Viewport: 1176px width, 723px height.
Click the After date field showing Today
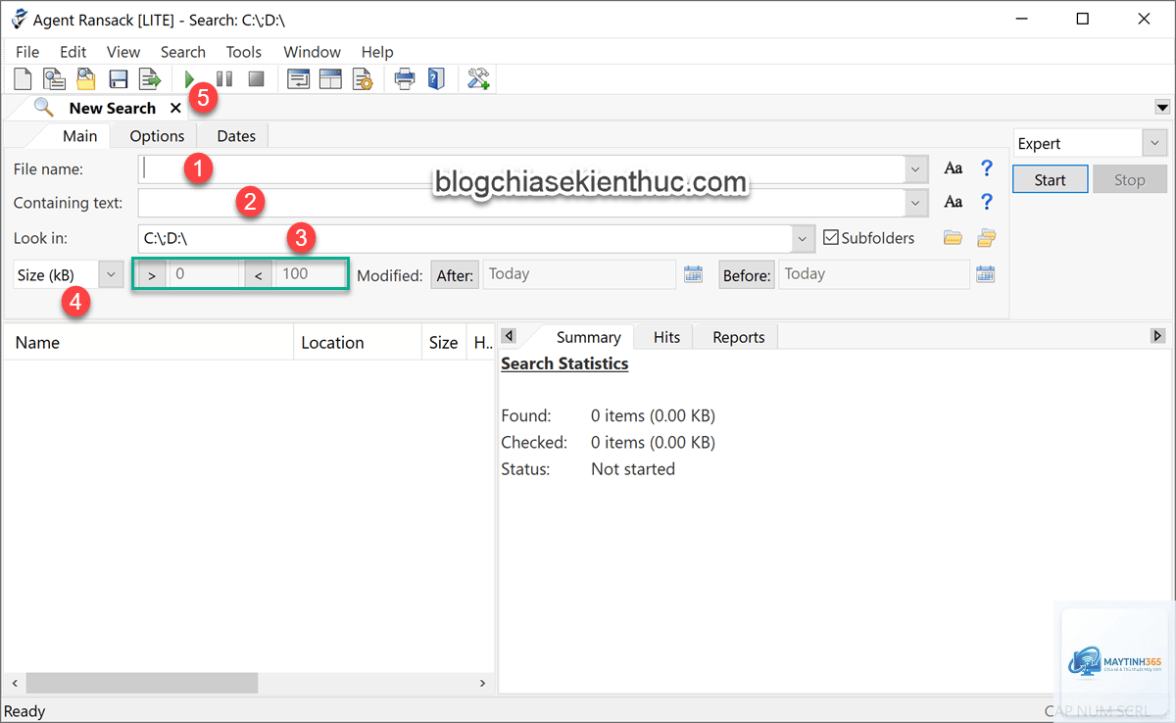click(x=580, y=274)
